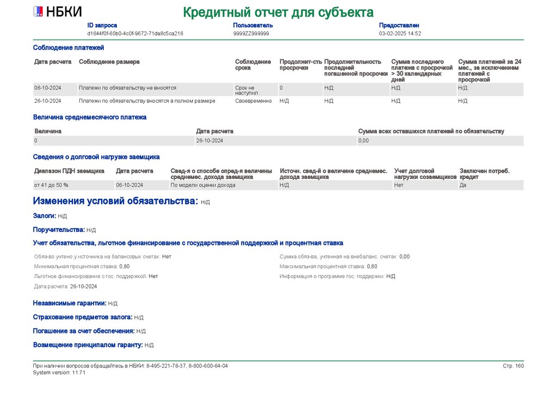Screen dimensions: 557x394
Task: Click the Поручительства label
Action: pyautogui.click(x=59, y=230)
